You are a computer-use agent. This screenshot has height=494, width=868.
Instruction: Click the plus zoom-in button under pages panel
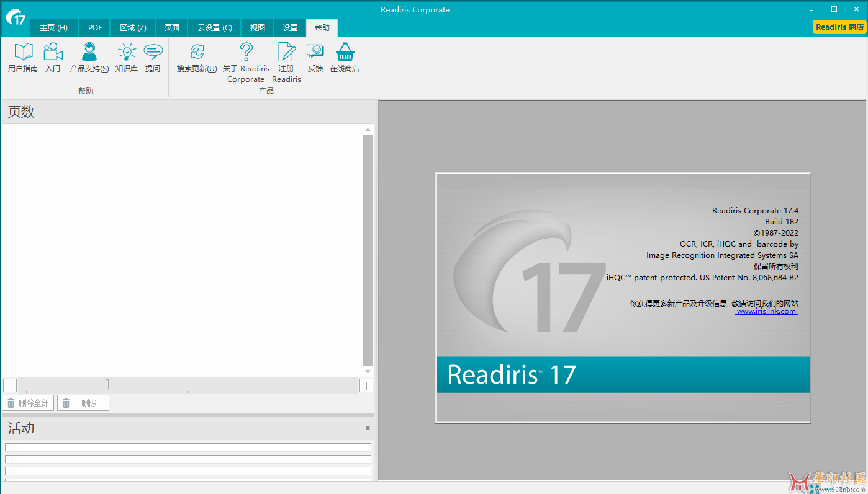coord(366,386)
